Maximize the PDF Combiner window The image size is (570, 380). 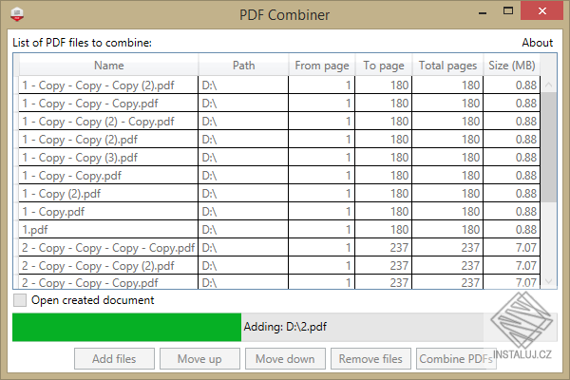tap(508, 10)
